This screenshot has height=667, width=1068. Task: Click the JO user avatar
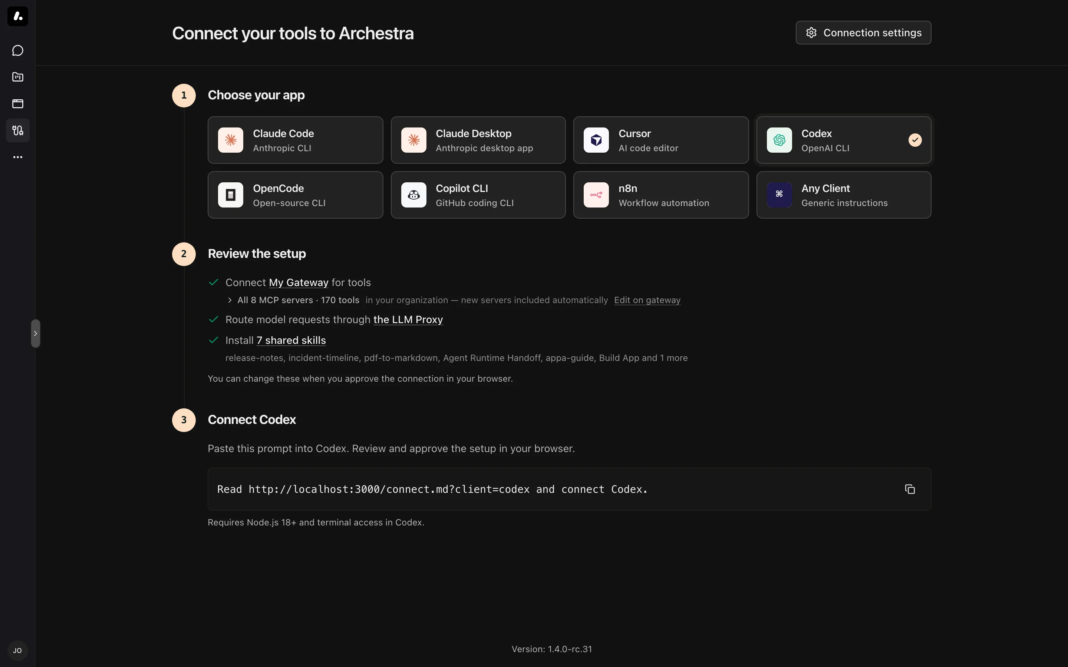pos(18,650)
